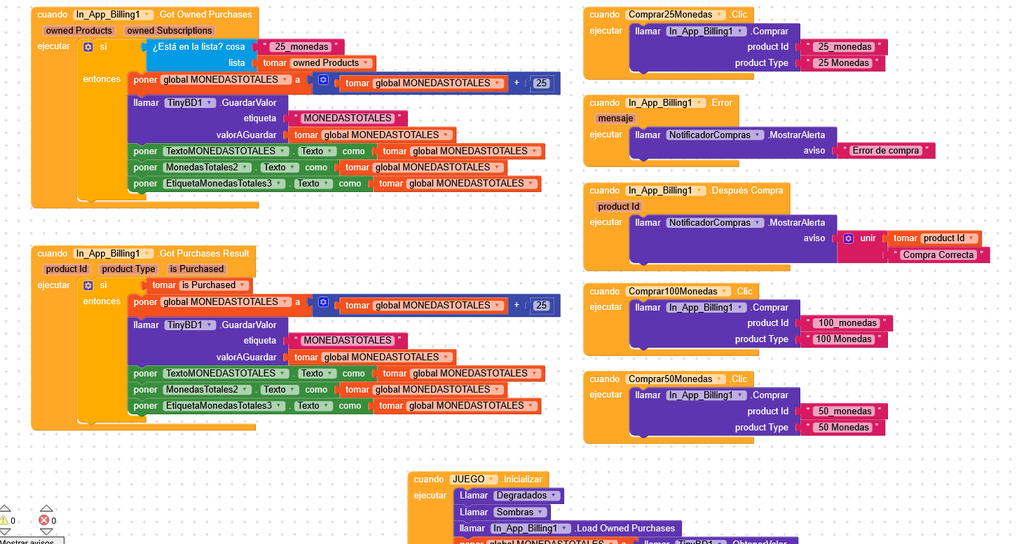The width and height of the screenshot is (1019, 544).
Task: Click the gear icon on the 'unir' block
Action: (849, 238)
